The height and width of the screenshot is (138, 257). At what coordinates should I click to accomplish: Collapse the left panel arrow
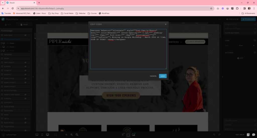pyautogui.click(x=33, y=77)
